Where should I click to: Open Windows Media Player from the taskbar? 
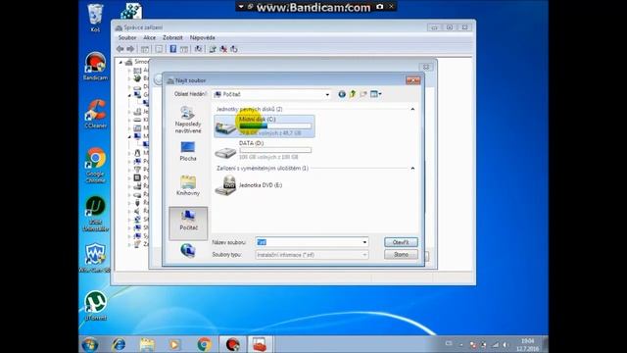click(174, 344)
